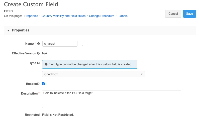199x119 pixels.
Task: Click the Create Custom Field heading
Action: click(x=31, y=4)
